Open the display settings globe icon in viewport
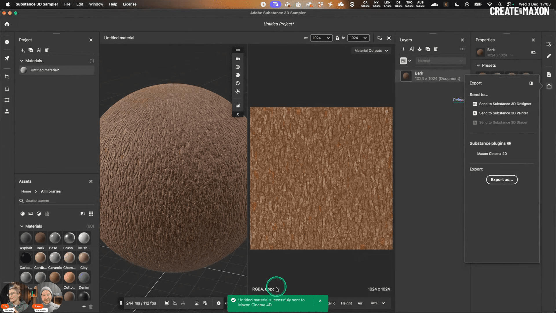 (238, 67)
